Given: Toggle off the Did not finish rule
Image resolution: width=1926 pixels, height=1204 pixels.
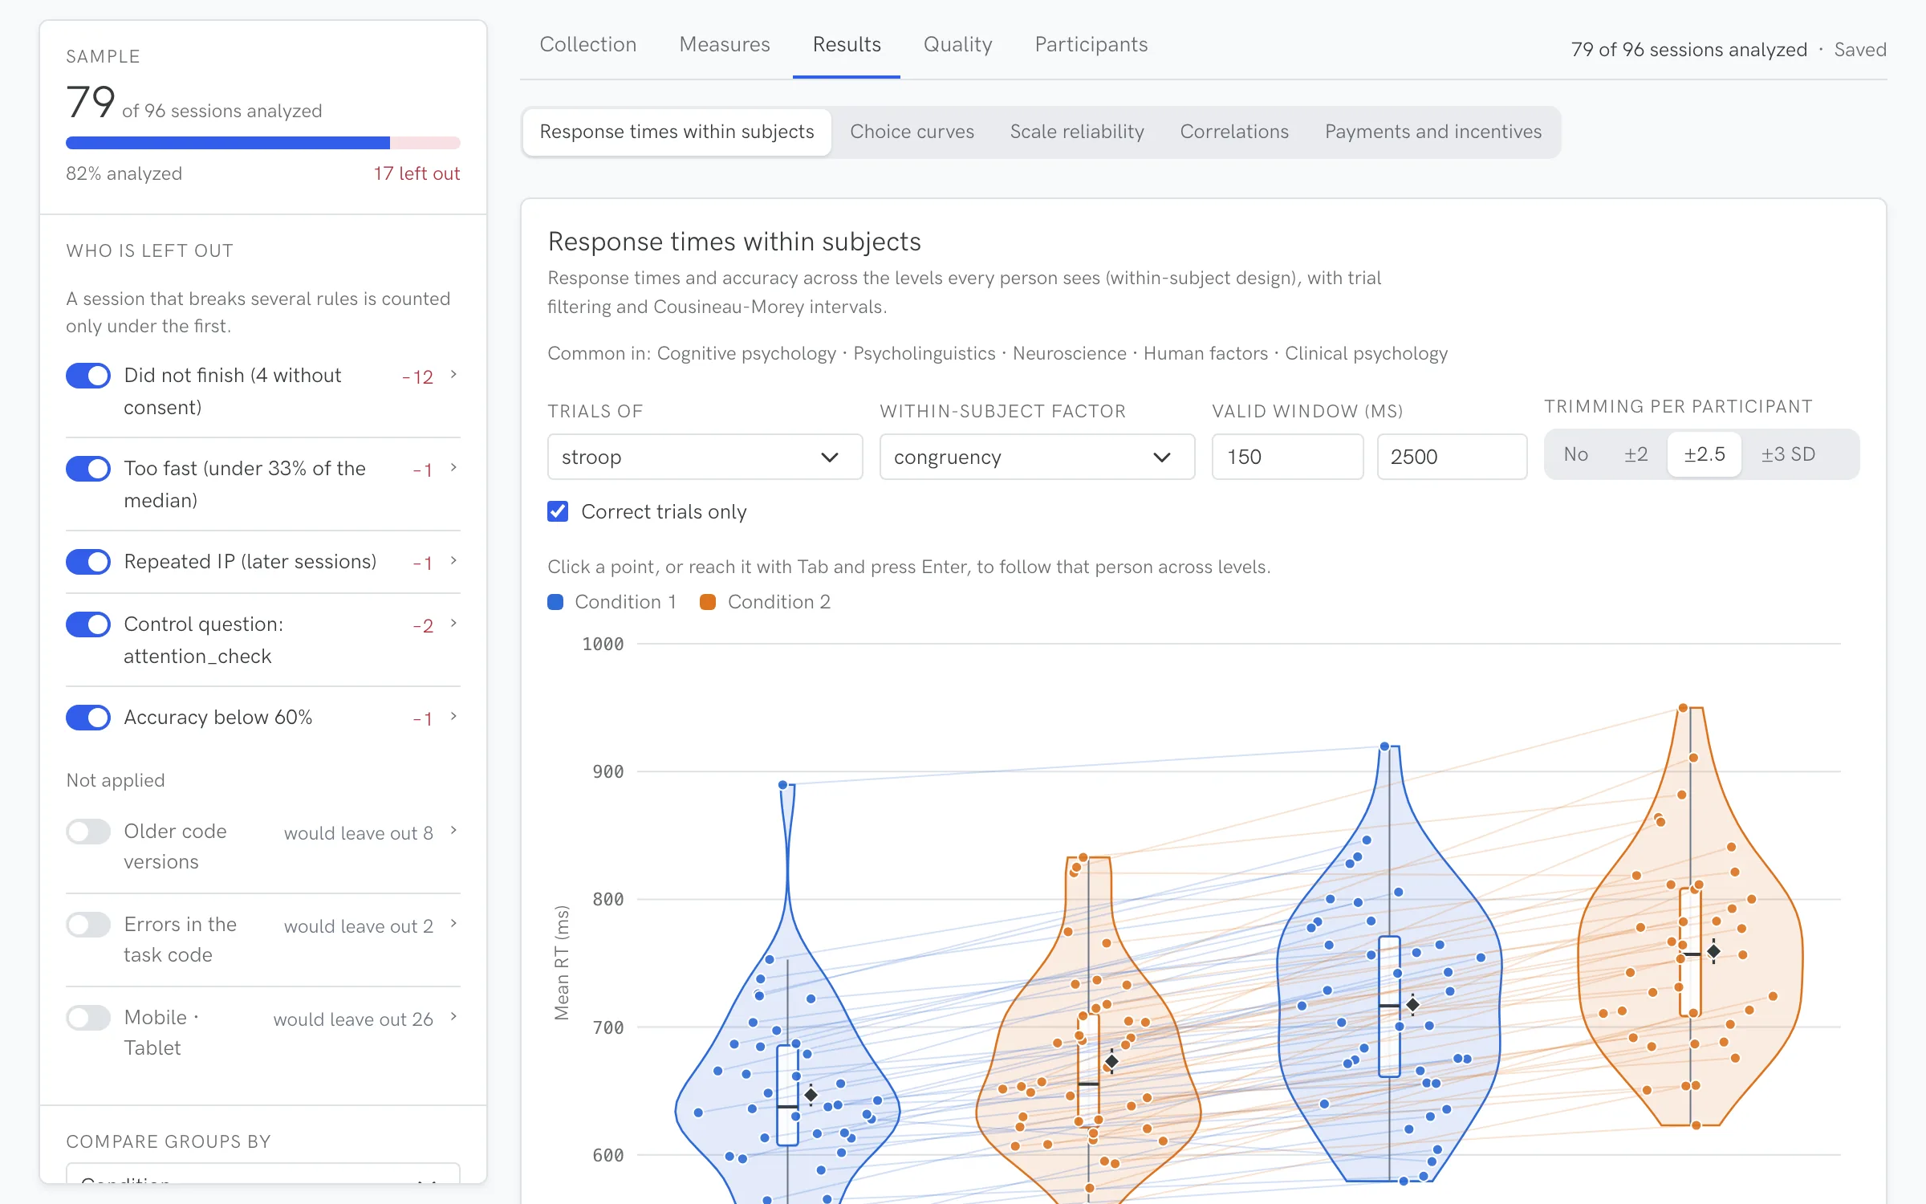Looking at the screenshot, I should click(x=88, y=376).
